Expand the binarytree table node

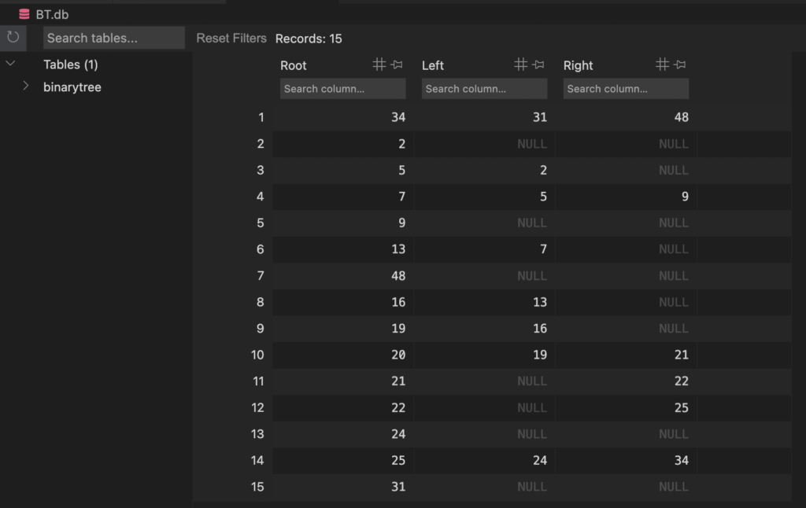[26, 87]
